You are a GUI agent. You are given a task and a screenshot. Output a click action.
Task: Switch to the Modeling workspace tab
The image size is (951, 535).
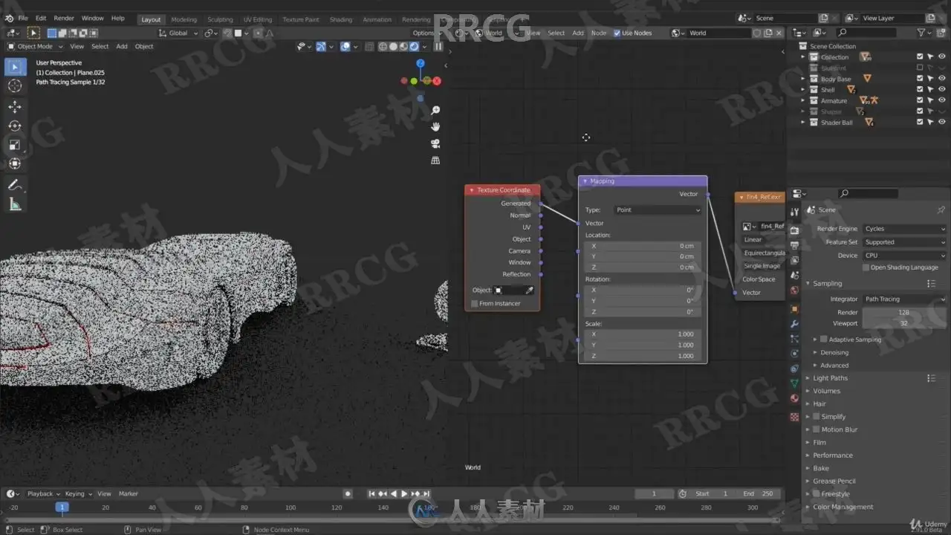184,19
